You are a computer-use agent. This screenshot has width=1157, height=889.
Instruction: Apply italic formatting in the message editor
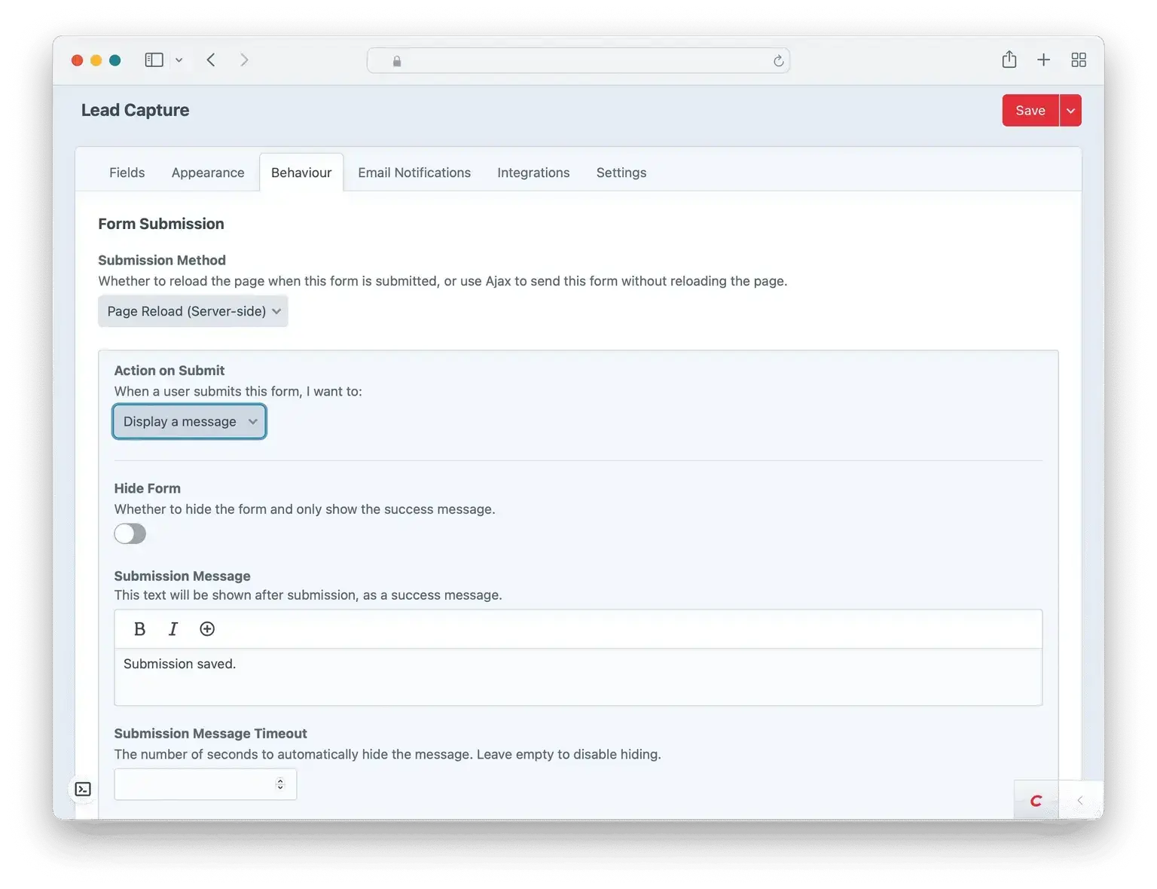(173, 628)
